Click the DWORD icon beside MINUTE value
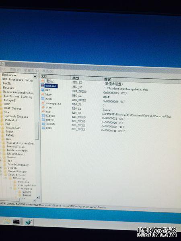181x241 pixels. point(43,116)
